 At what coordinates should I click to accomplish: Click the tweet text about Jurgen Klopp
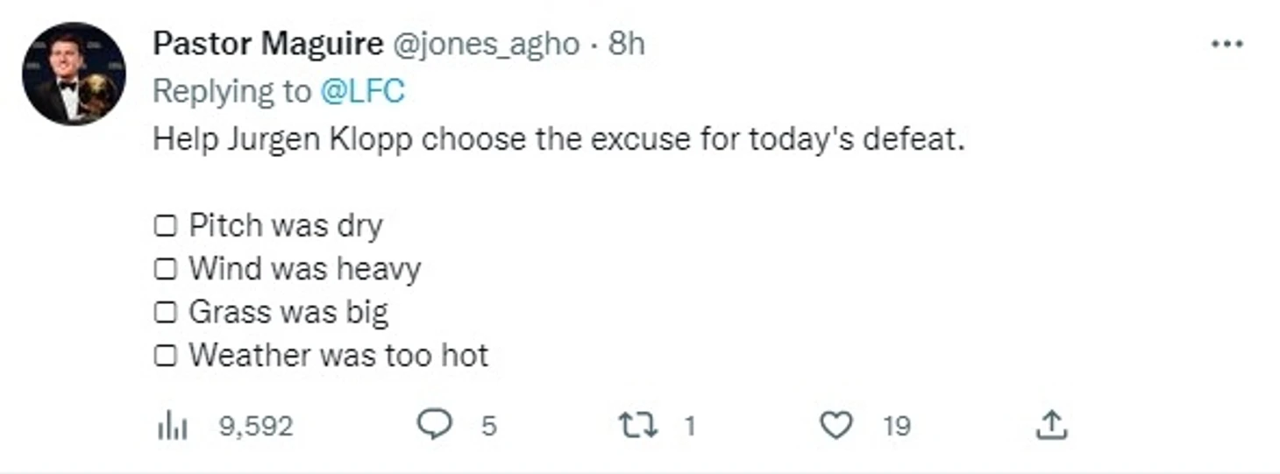(x=558, y=140)
